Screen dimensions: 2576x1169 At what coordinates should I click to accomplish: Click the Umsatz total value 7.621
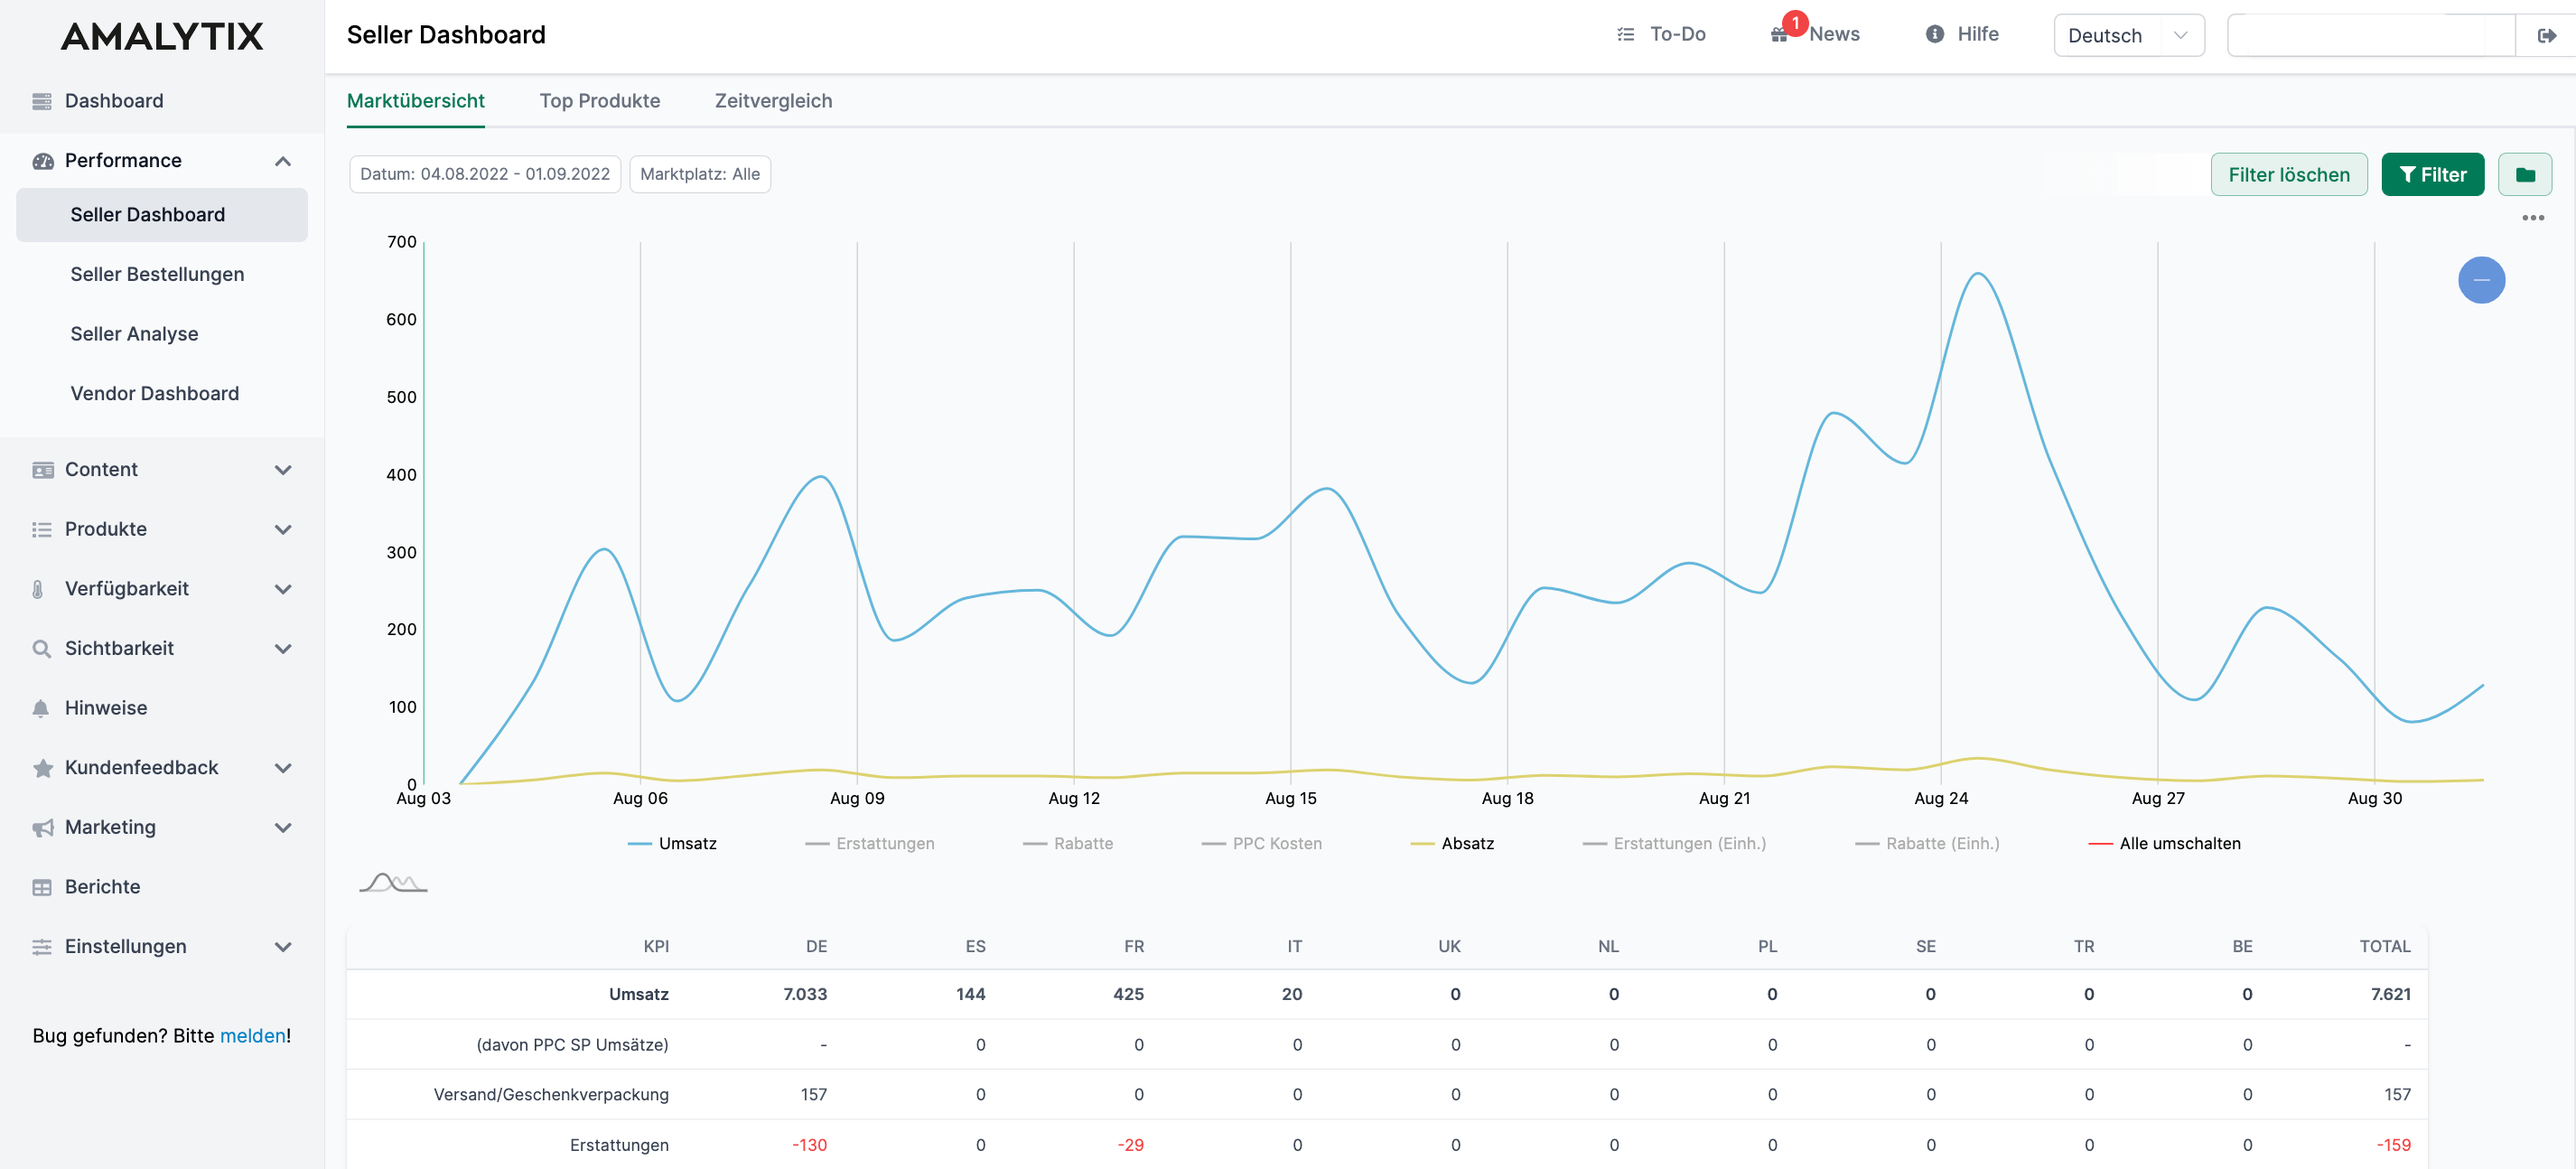[x=2390, y=994]
